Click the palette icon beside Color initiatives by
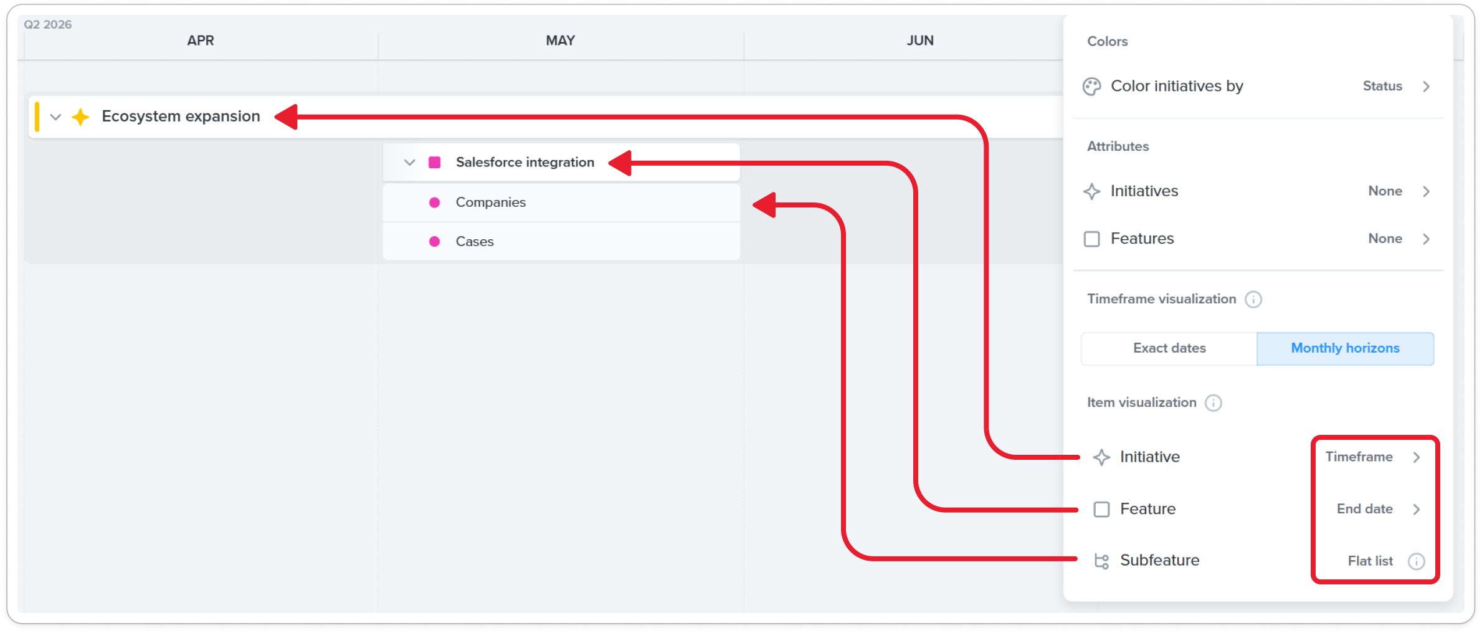1482x633 pixels. [x=1091, y=87]
